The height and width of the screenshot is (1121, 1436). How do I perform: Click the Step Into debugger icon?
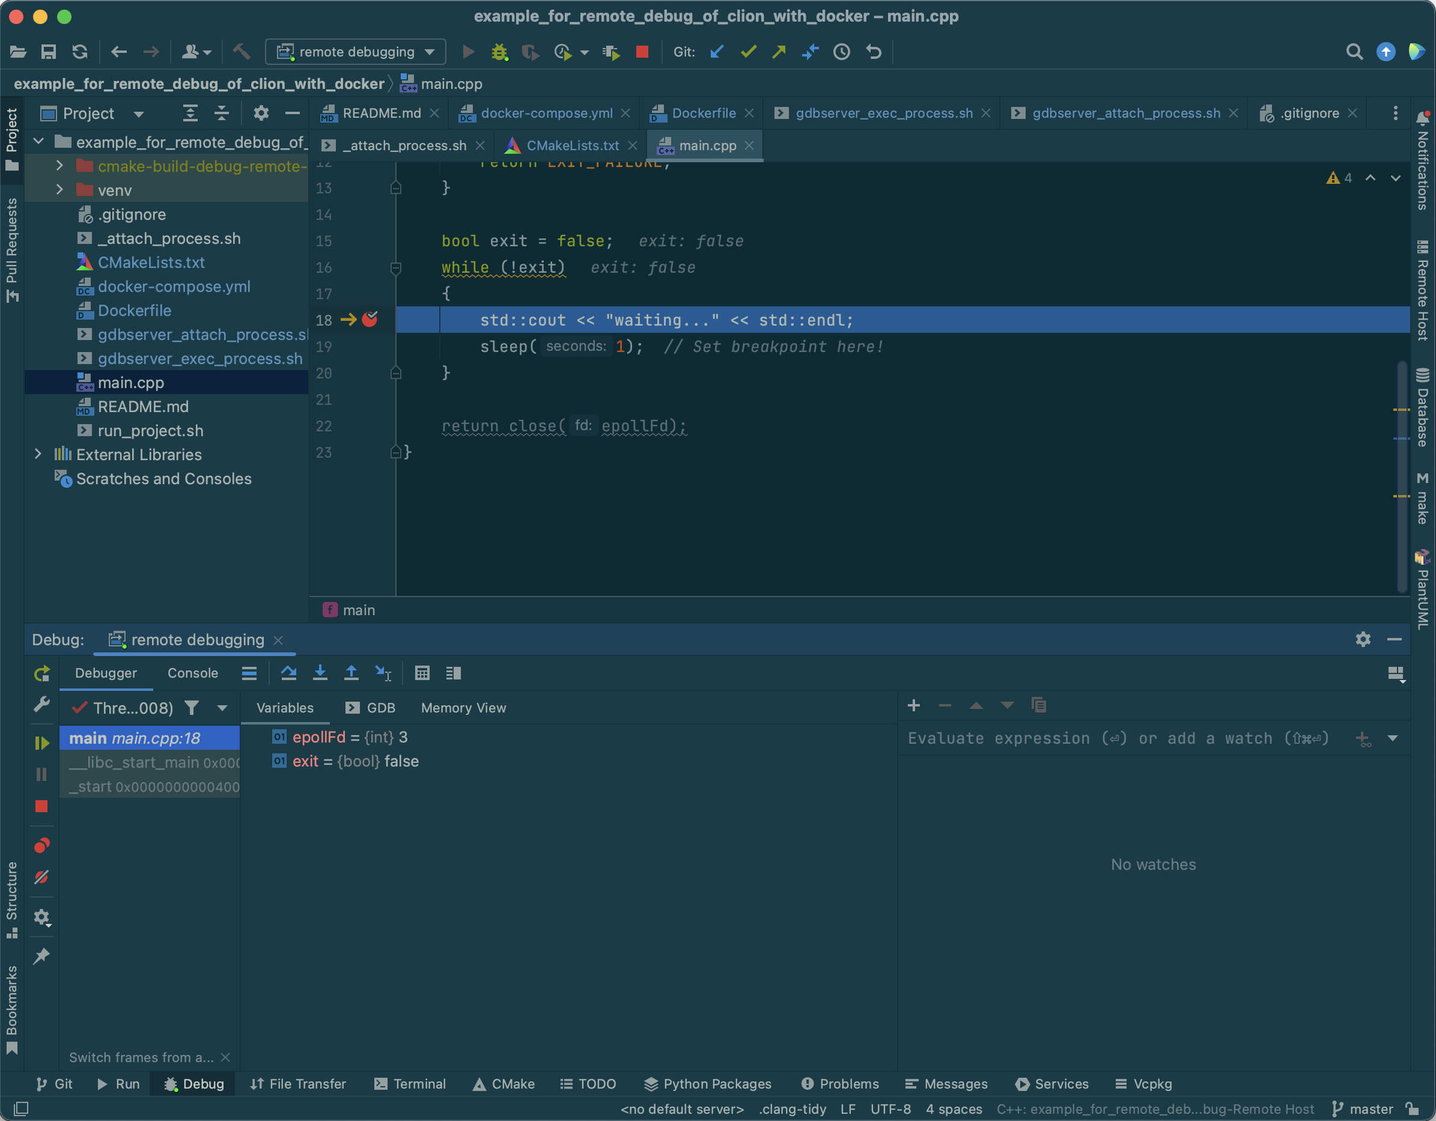320,673
